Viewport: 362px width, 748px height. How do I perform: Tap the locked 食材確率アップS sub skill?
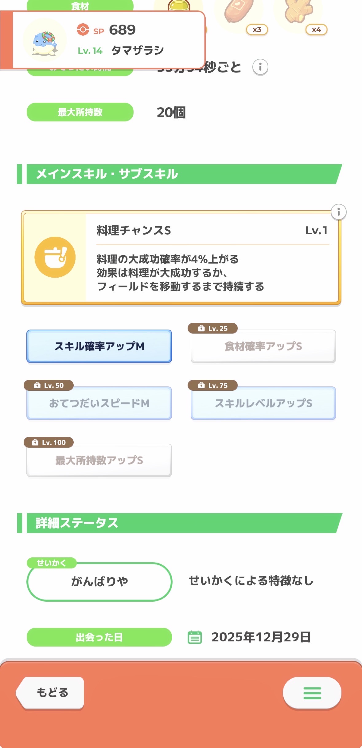click(x=263, y=346)
